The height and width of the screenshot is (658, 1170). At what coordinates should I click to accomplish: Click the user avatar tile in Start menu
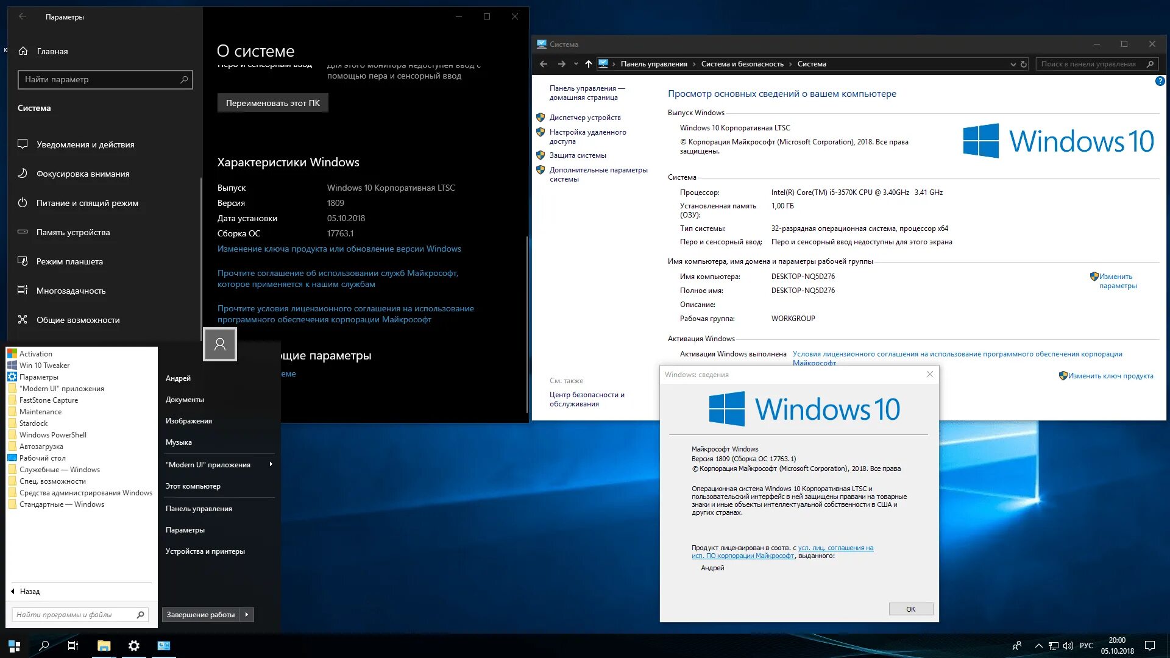[x=220, y=344]
